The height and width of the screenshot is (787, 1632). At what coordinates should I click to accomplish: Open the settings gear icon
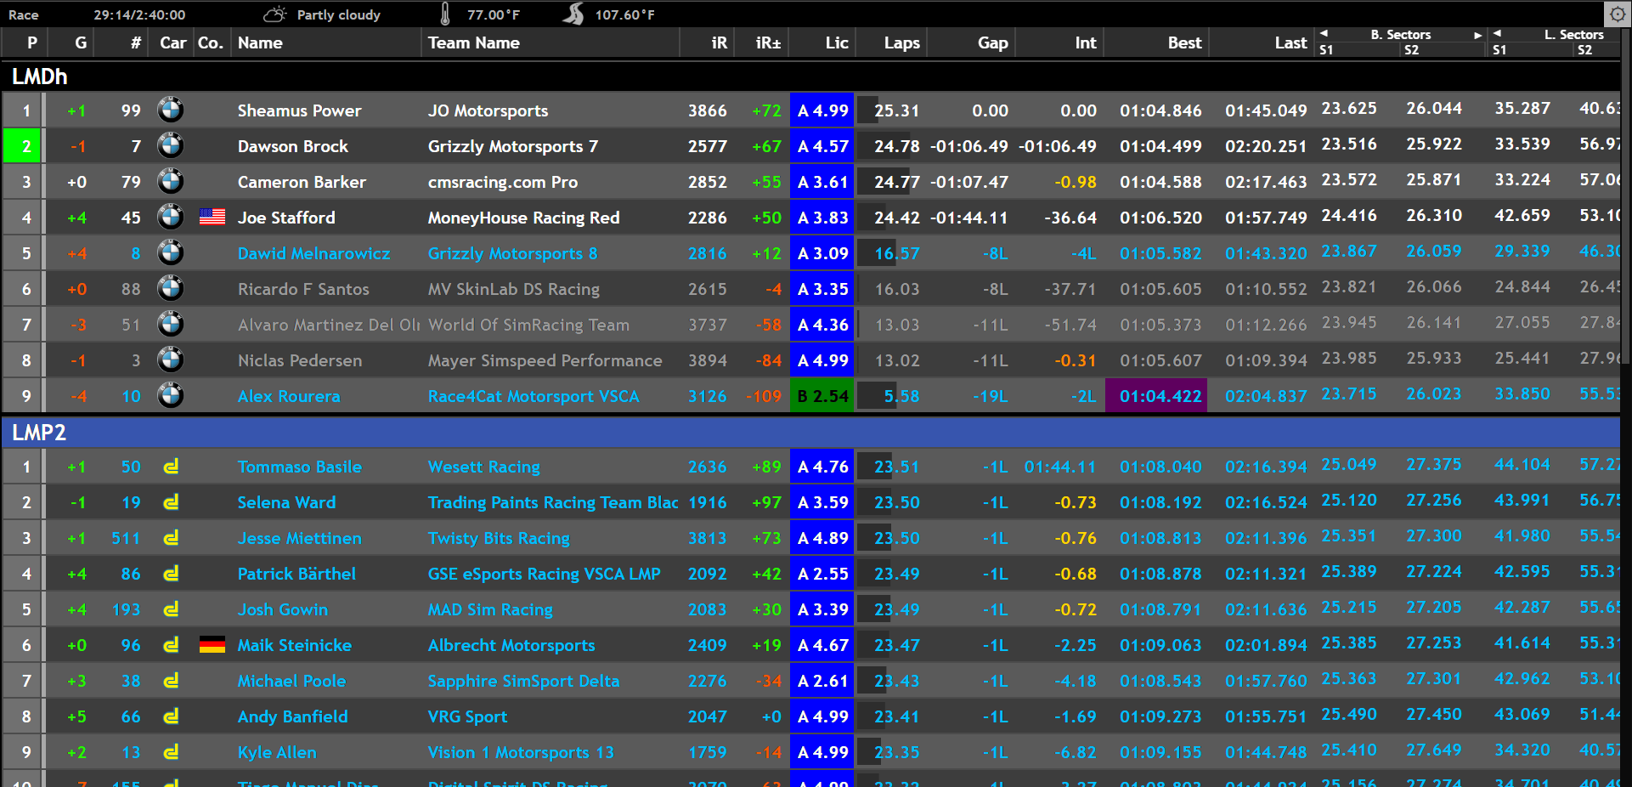(x=1617, y=14)
